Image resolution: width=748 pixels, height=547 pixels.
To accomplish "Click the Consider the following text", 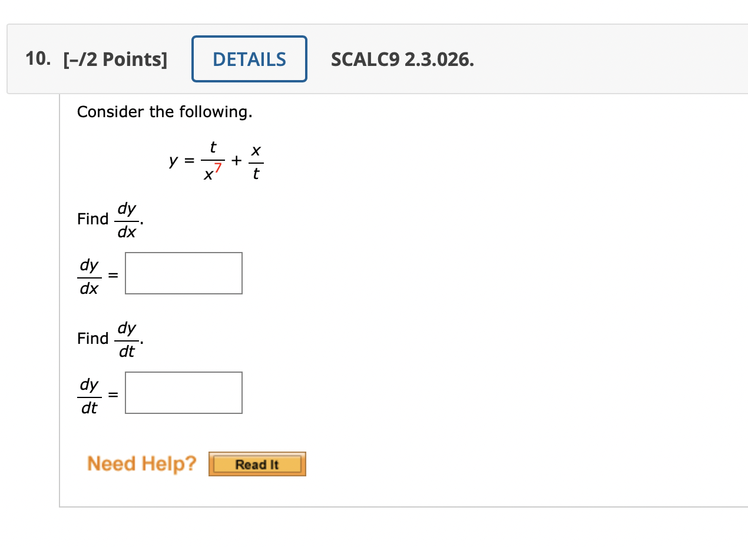I will coord(164,111).
